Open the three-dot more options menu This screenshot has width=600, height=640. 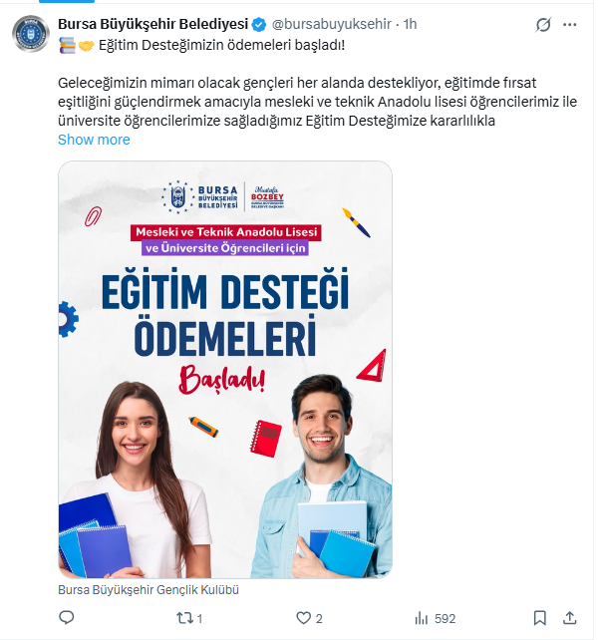[x=569, y=25]
